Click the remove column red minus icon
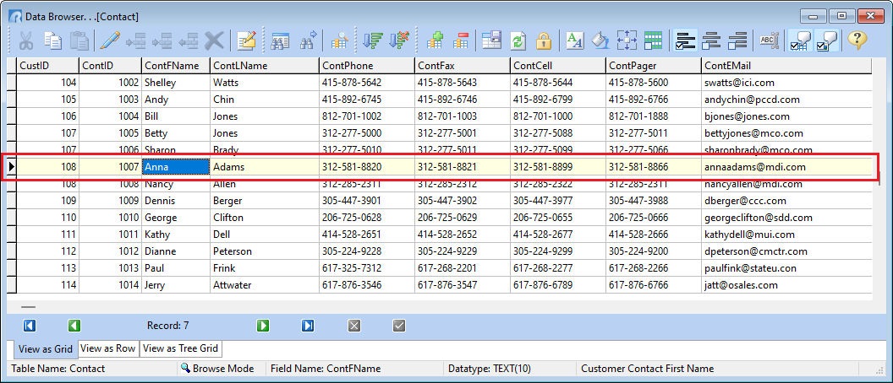This screenshot has height=383, width=893. point(461,40)
